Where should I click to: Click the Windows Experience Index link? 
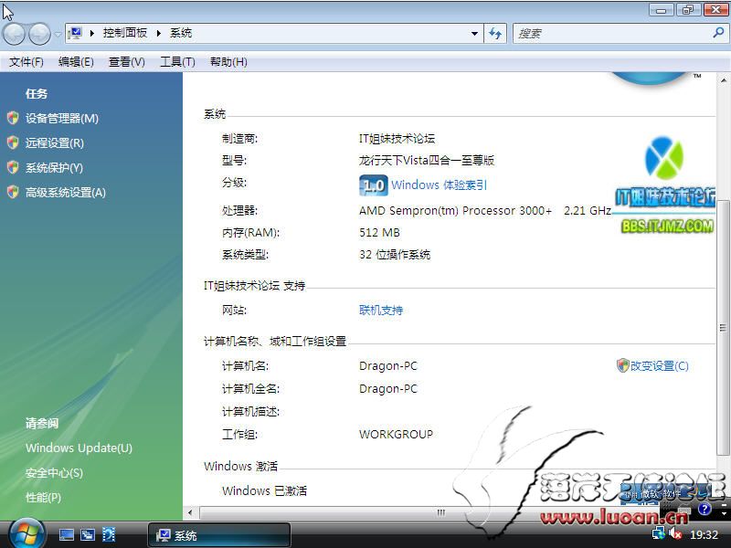pyautogui.click(x=439, y=185)
